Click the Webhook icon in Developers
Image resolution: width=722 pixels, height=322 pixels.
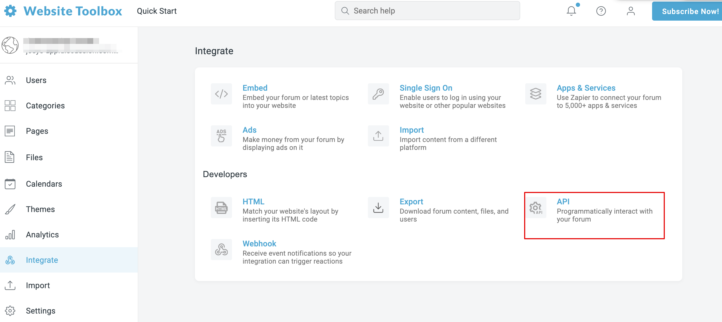click(221, 250)
